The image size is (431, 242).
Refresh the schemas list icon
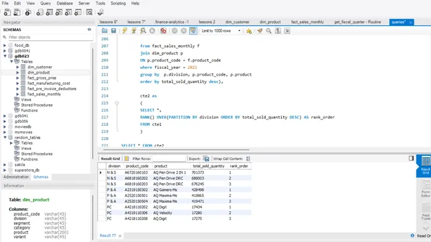[90, 29]
